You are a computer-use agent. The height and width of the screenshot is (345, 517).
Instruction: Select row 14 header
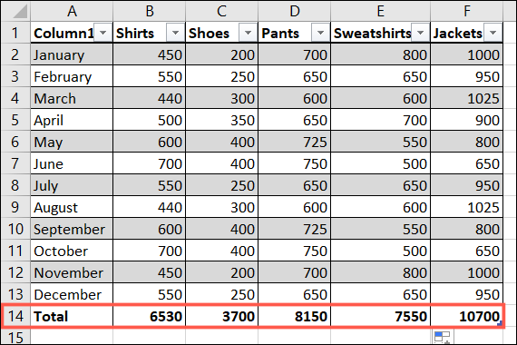click(x=15, y=316)
